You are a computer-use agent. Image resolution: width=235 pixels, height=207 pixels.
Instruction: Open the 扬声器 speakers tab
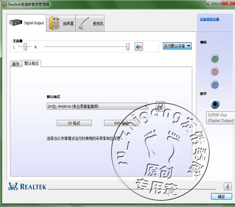click(61, 23)
